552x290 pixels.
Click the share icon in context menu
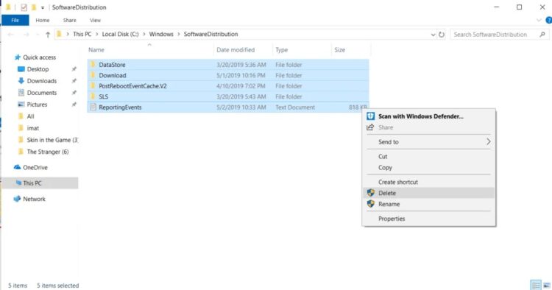click(370, 127)
